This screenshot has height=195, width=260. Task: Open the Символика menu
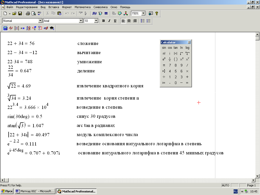tap(101, 7)
